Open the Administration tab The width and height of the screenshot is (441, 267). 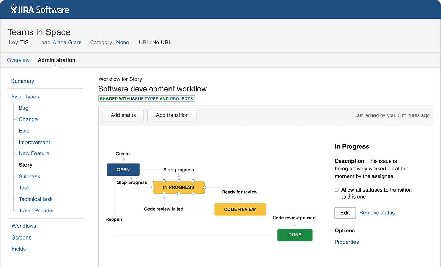tap(57, 60)
